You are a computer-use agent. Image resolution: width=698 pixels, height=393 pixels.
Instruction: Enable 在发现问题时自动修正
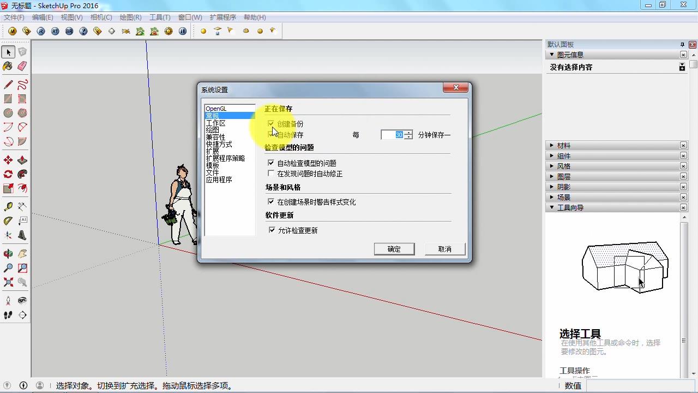click(x=271, y=173)
